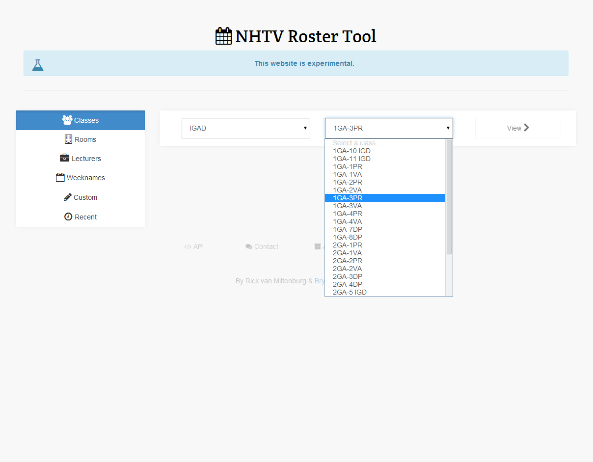Select the 2GA-5 IGD option

(x=385, y=292)
